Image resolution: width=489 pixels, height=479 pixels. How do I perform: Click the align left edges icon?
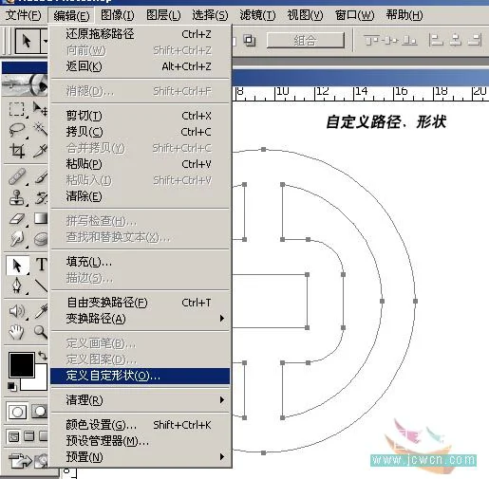(436, 40)
